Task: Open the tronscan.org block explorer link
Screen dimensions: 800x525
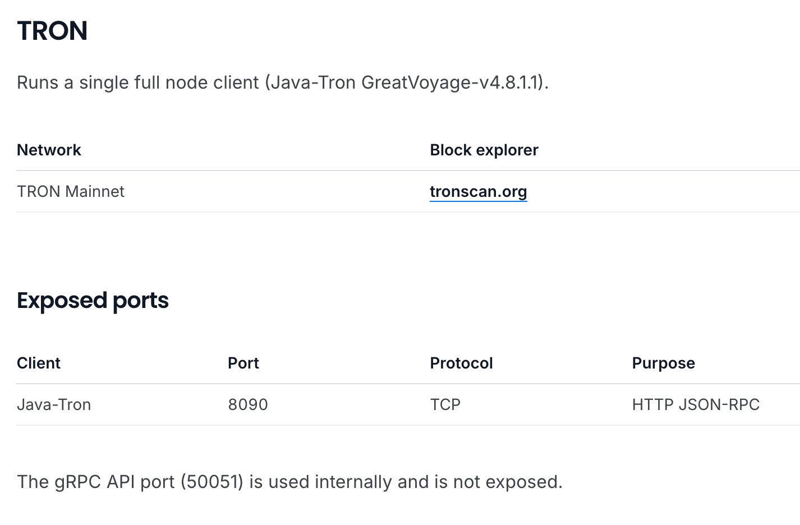Action: (x=478, y=192)
